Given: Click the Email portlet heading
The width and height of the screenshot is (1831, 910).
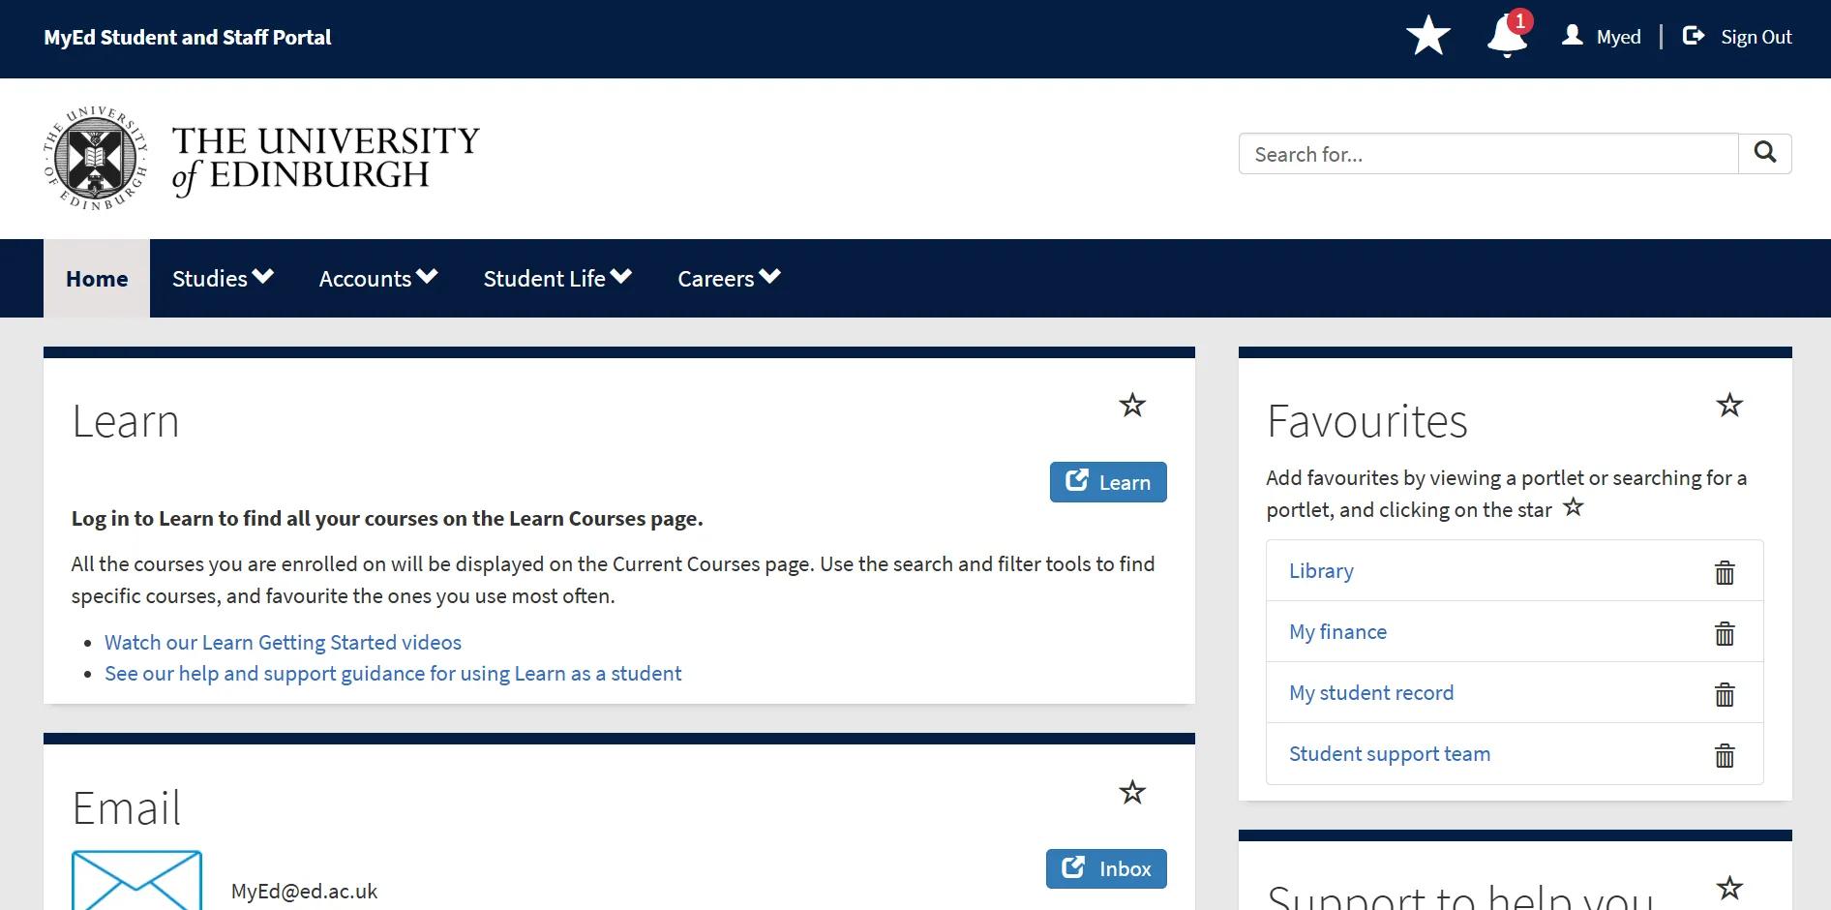Looking at the screenshot, I should [127, 807].
